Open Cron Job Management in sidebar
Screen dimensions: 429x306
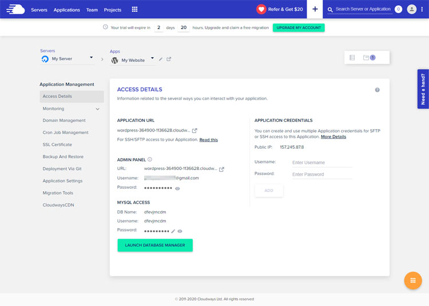pos(65,132)
